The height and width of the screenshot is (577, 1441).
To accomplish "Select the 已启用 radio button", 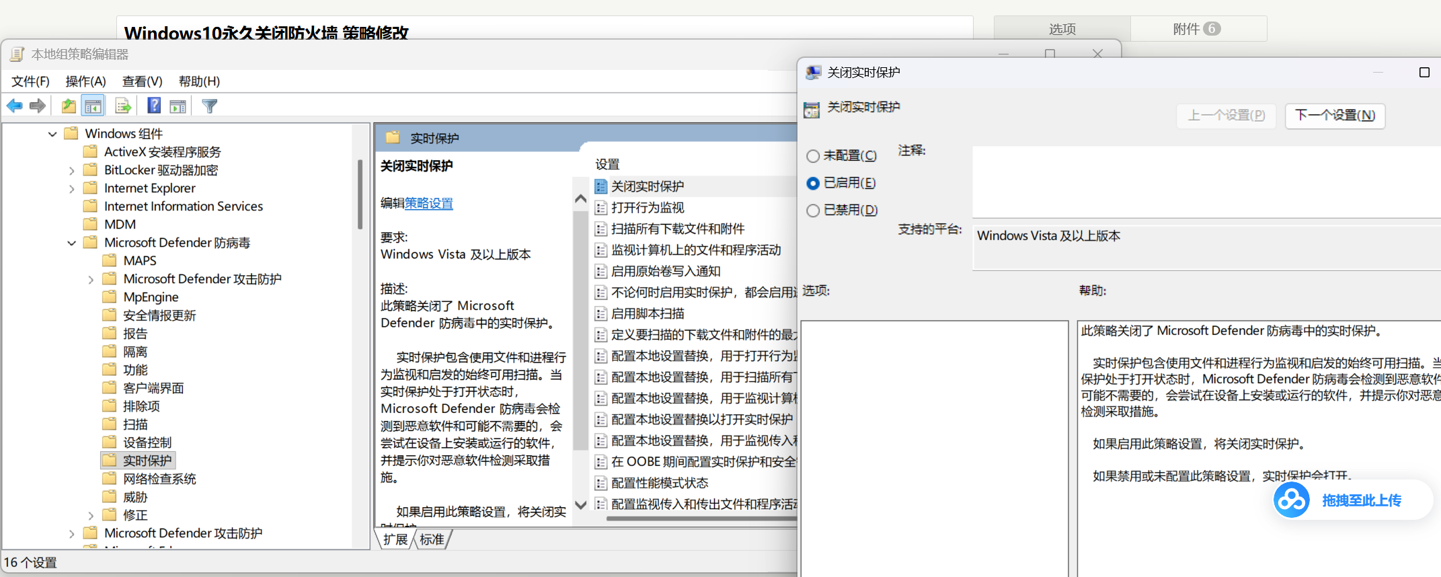I will [x=813, y=183].
